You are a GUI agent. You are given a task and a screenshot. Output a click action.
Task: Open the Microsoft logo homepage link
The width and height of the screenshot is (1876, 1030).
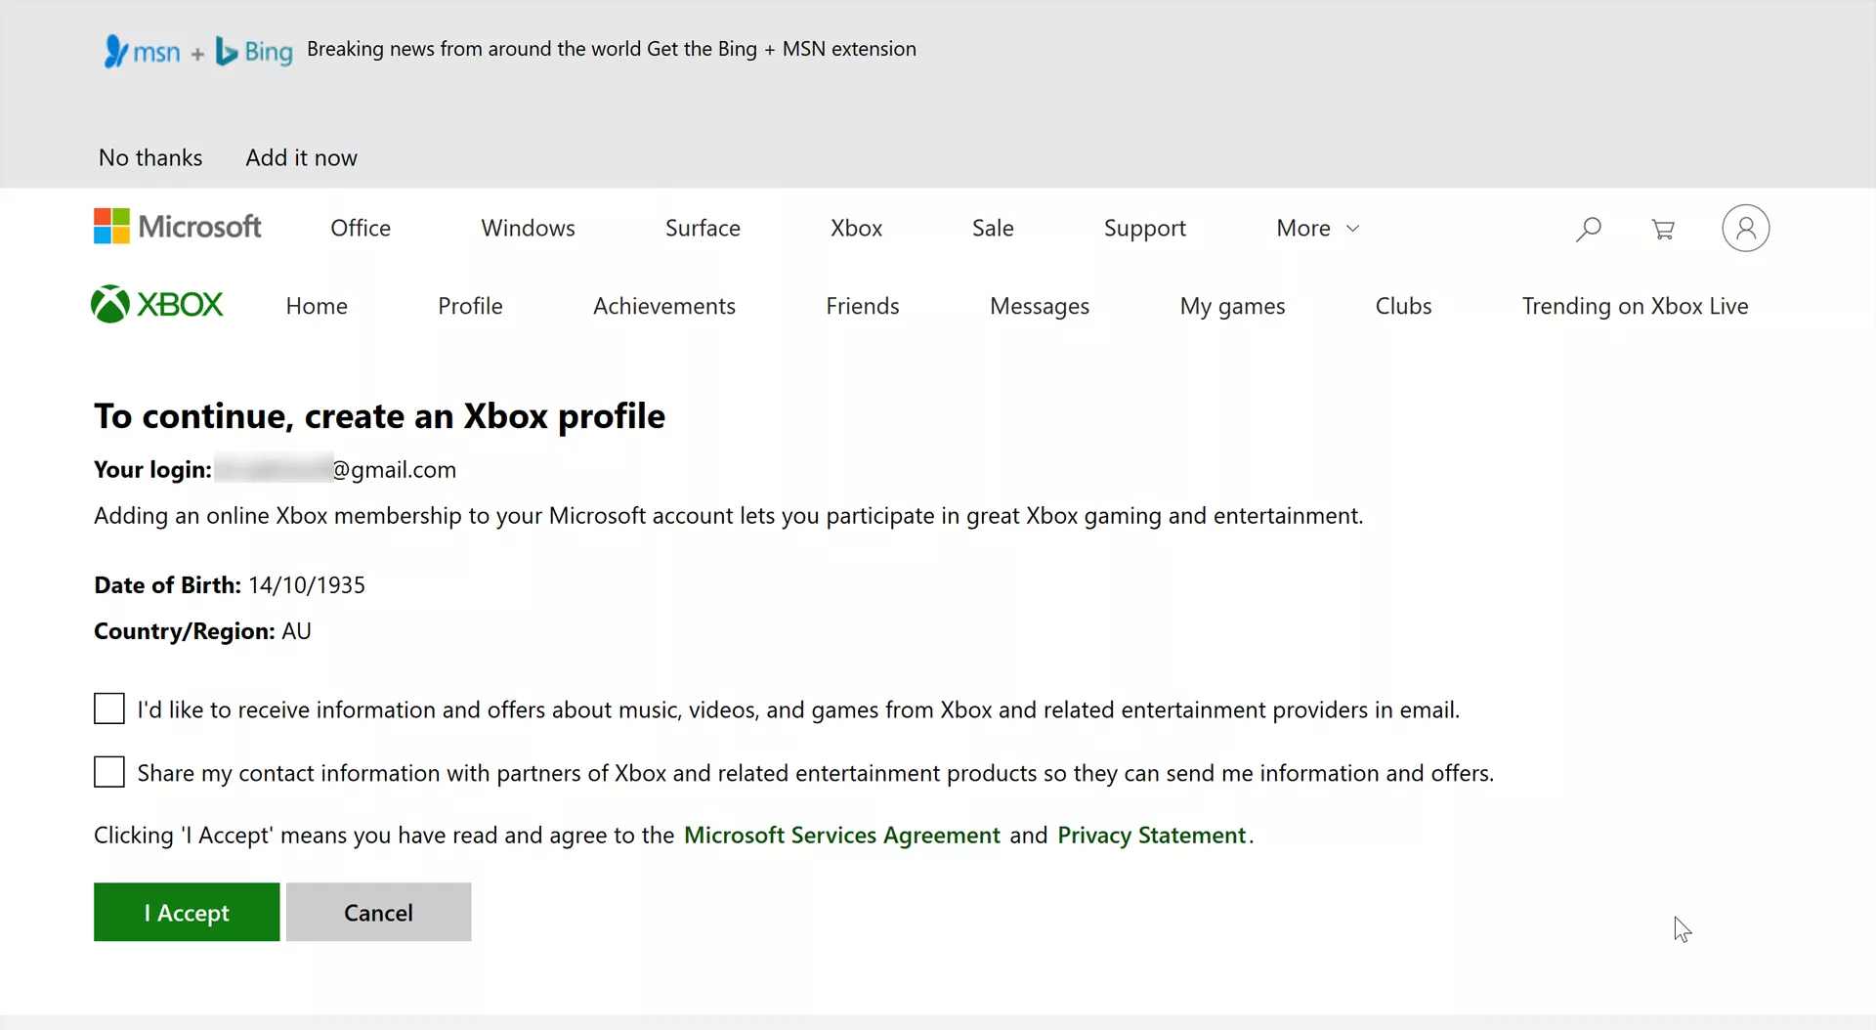pyautogui.click(x=177, y=227)
